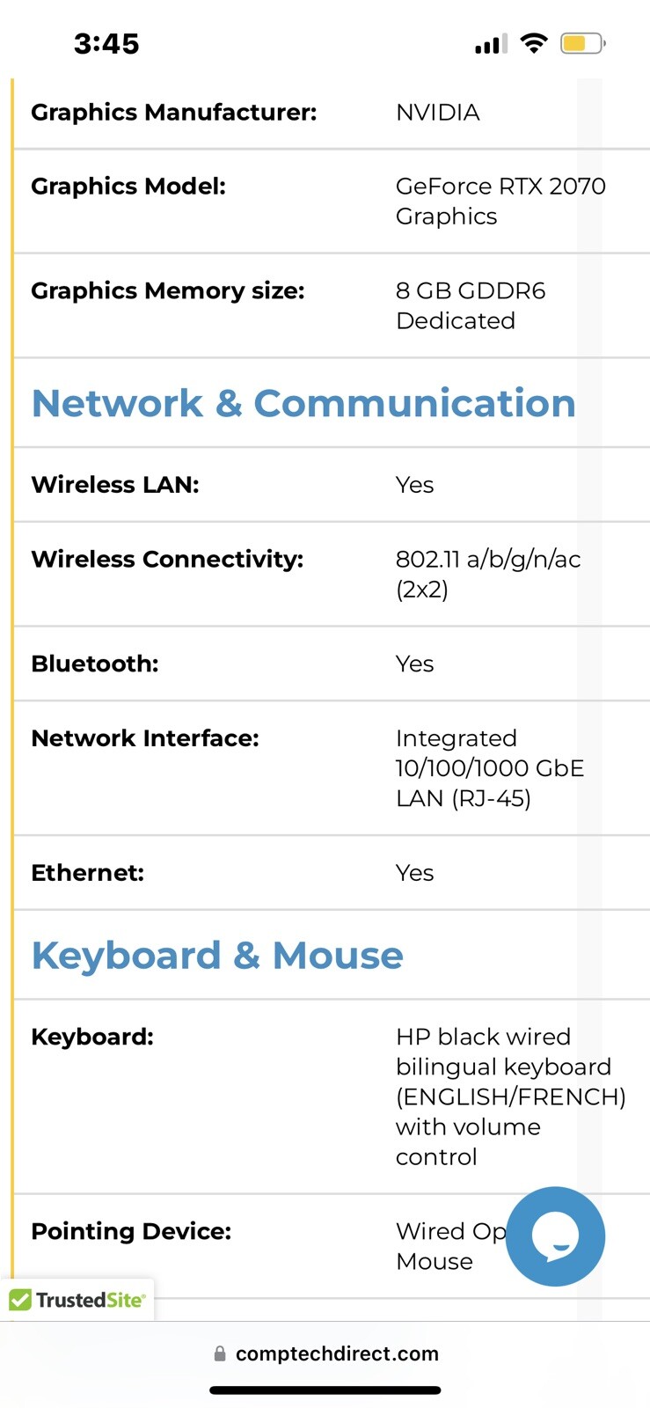Tap the 3:45 clock in status bar
650x1408 pixels.
point(106,43)
